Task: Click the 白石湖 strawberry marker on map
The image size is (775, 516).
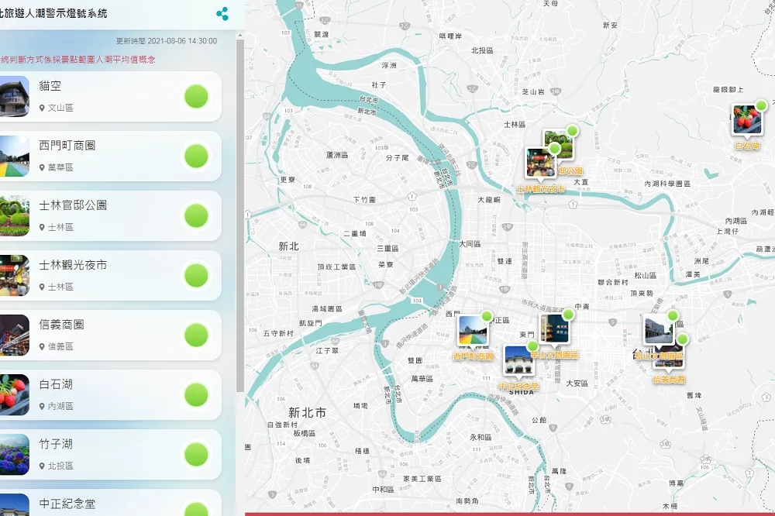Action: [747, 119]
